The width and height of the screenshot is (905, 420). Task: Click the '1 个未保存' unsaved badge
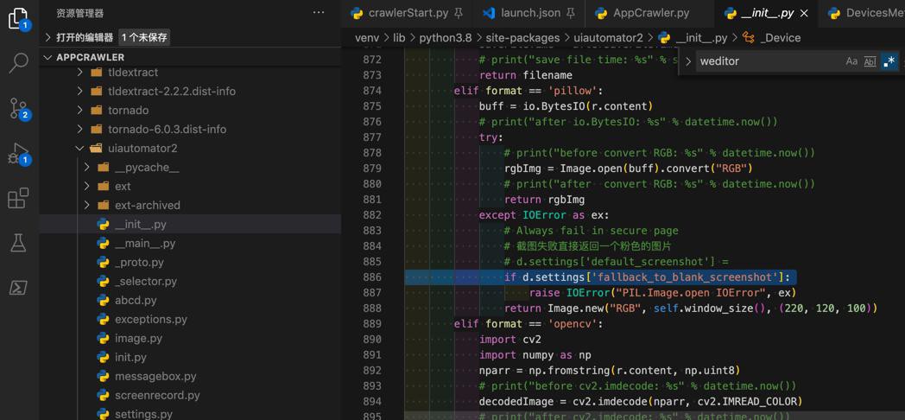pyautogui.click(x=144, y=37)
